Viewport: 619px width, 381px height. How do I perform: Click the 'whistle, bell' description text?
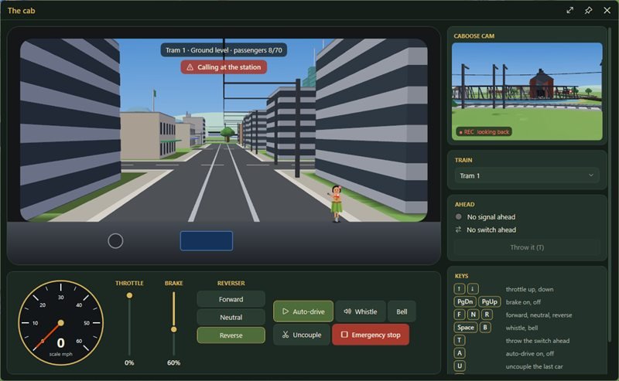[521, 328]
